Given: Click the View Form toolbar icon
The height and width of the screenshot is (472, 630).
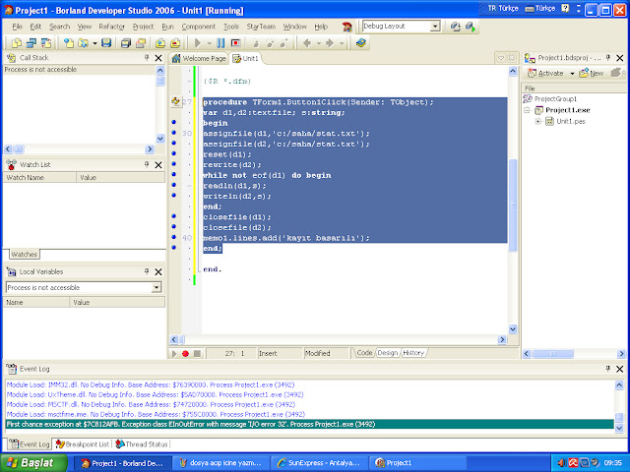Looking at the screenshot, I should click(x=31, y=43).
